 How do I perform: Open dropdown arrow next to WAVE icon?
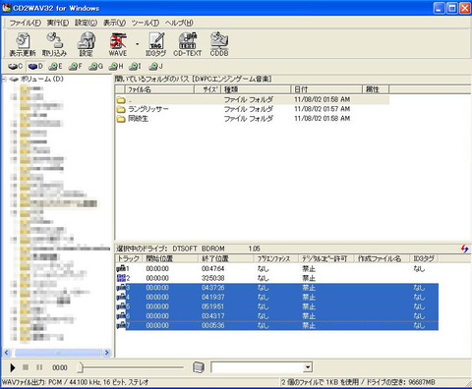(x=137, y=44)
